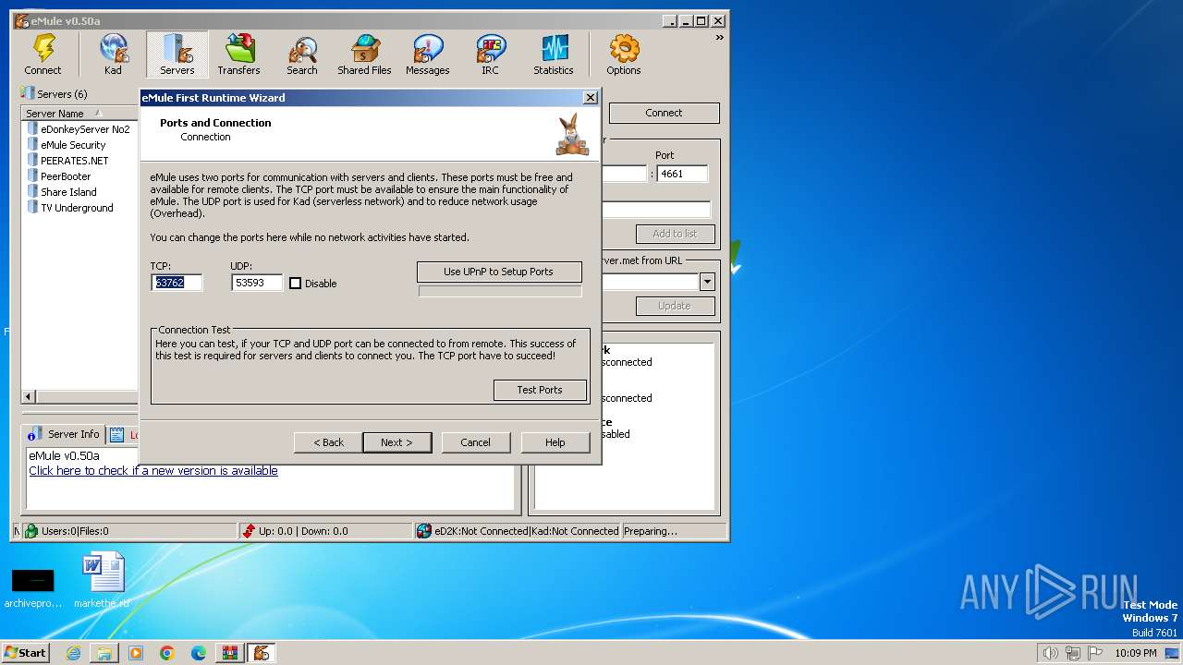The image size is (1183, 665).
Task: Click the Action Center flag tray icon
Action: coord(1095,653)
